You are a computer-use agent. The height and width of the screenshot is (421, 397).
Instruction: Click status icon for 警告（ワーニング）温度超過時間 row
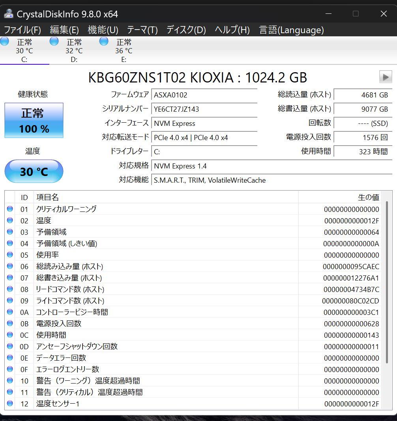coord(10,380)
